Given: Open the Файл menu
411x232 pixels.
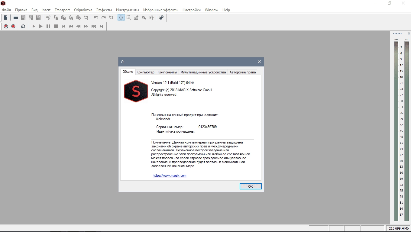Looking at the screenshot, I should click(x=6, y=10).
